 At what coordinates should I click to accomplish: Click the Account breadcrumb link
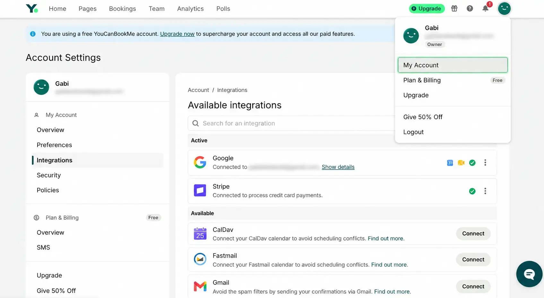tap(198, 90)
